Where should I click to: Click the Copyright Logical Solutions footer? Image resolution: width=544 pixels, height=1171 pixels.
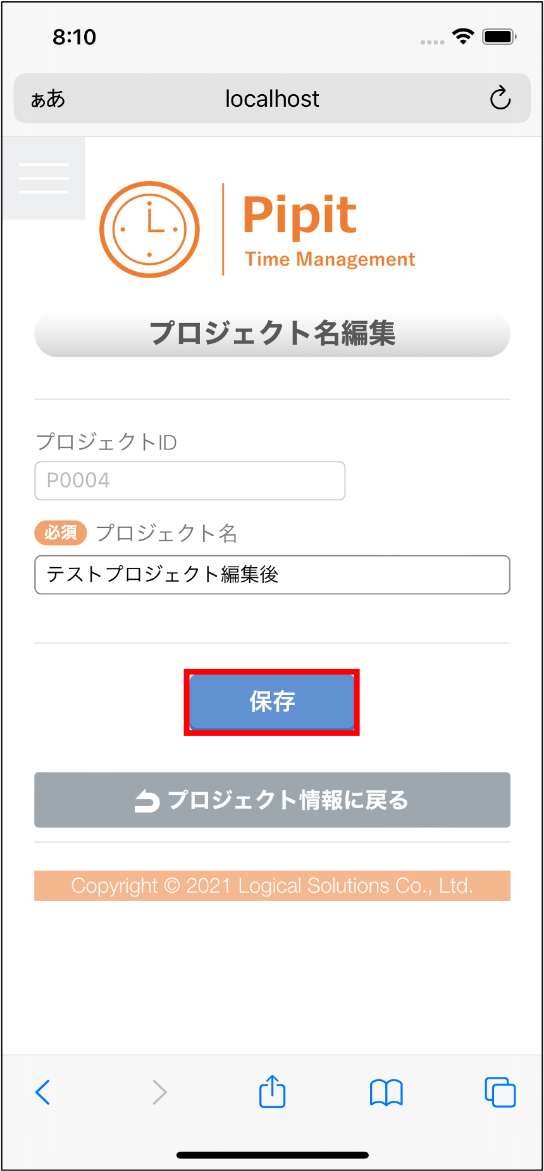272,886
